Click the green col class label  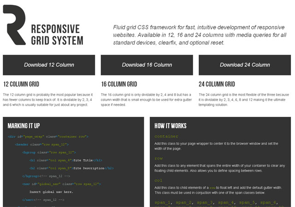(158, 180)
